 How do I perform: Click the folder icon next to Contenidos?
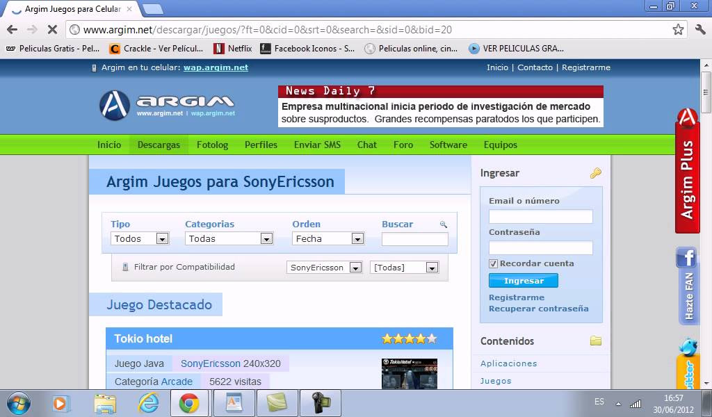596,341
